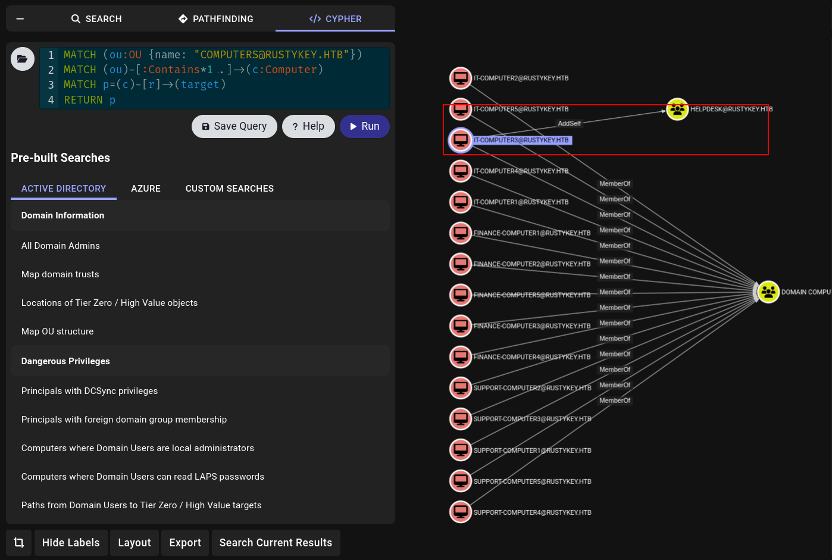The width and height of the screenshot is (832, 560).
Task: Click the folder icon beside the query editor
Action: pyautogui.click(x=23, y=59)
